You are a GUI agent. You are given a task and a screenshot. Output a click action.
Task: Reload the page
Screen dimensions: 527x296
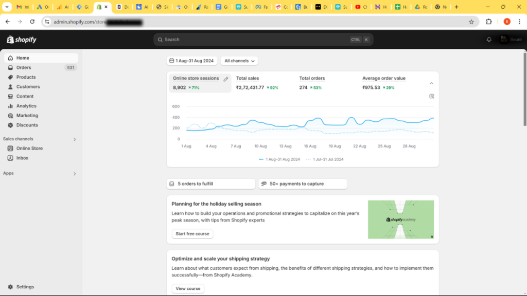pyautogui.click(x=32, y=22)
